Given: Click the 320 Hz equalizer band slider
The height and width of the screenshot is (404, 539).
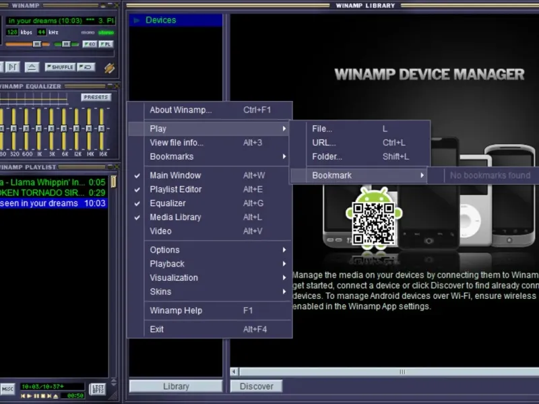Looking at the screenshot, I should 13,129.
